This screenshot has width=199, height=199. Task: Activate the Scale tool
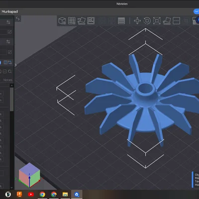[x=157, y=21]
